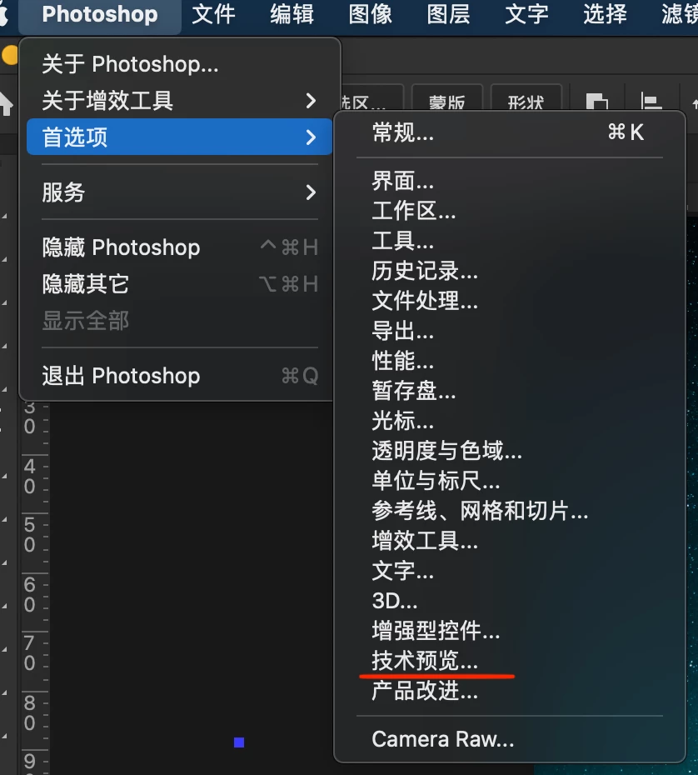Open the 图像 menu
The image size is (698, 775).
coord(371,14)
